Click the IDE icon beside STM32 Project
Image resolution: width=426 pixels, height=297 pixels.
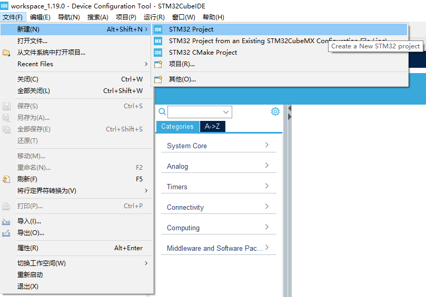(158, 29)
